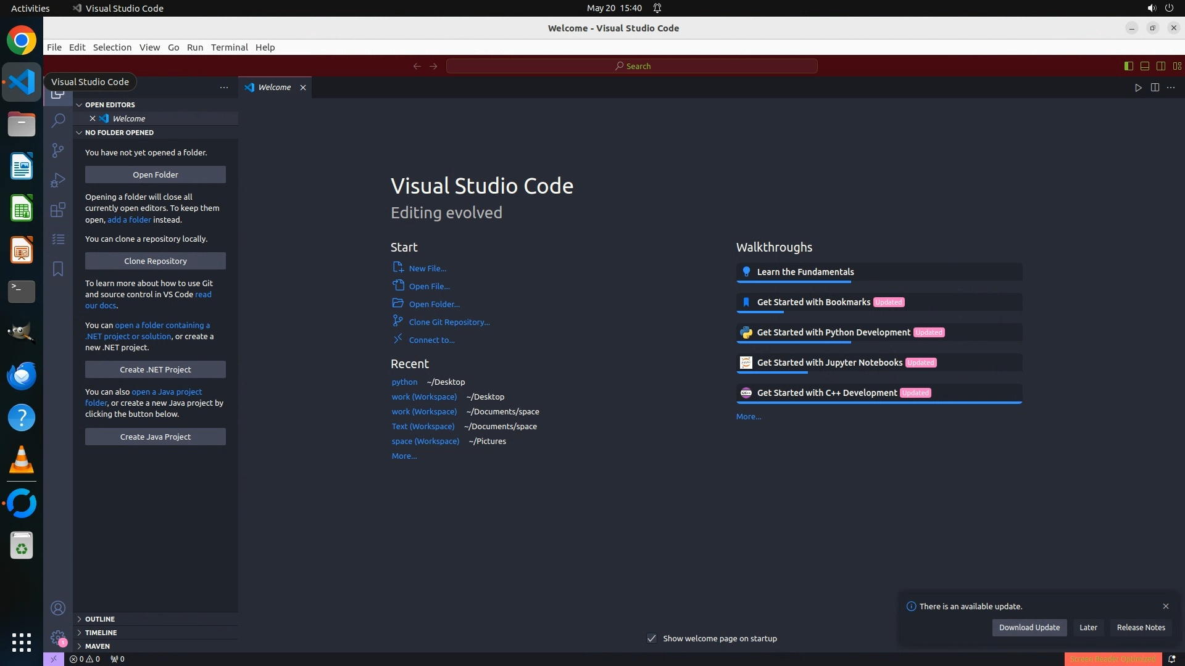
Task: Open the Bookmarks view in activity bar
Action: click(x=58, y=269)
